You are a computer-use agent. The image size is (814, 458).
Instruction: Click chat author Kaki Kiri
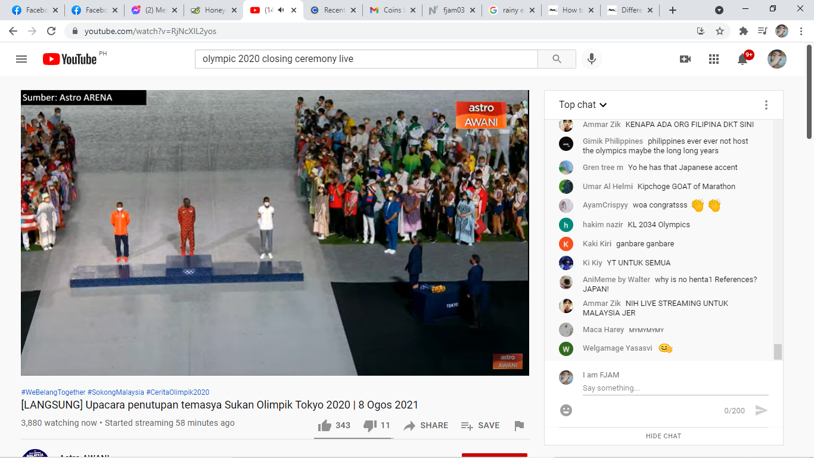[x=597, y=244]
